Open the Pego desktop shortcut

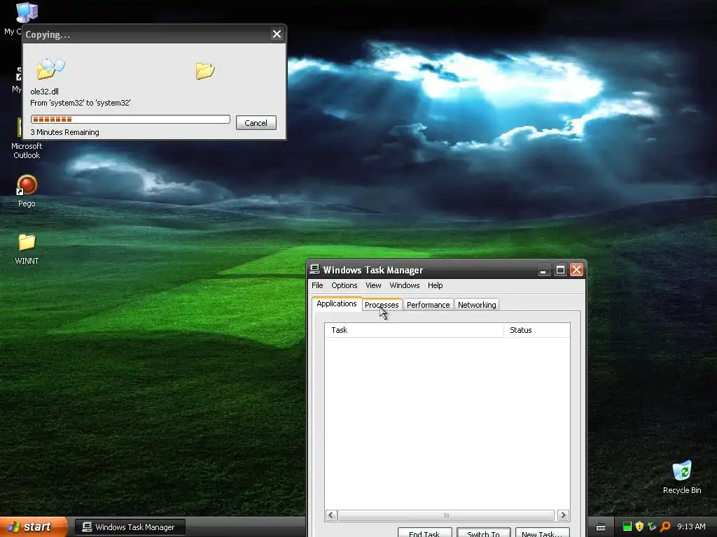click(x=27, y=191)
